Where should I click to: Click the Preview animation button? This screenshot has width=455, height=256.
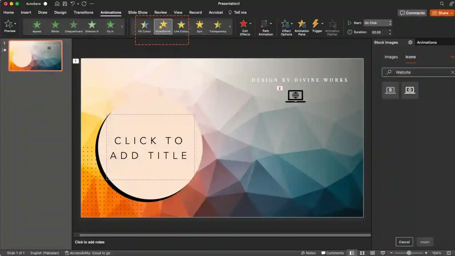coord(10,25)
